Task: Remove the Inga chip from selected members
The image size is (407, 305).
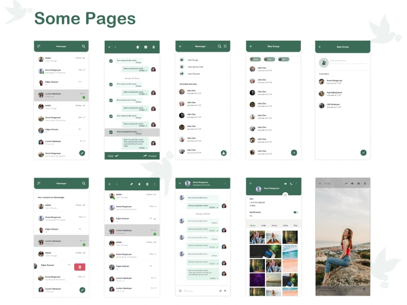Action: tap(274, 59)
